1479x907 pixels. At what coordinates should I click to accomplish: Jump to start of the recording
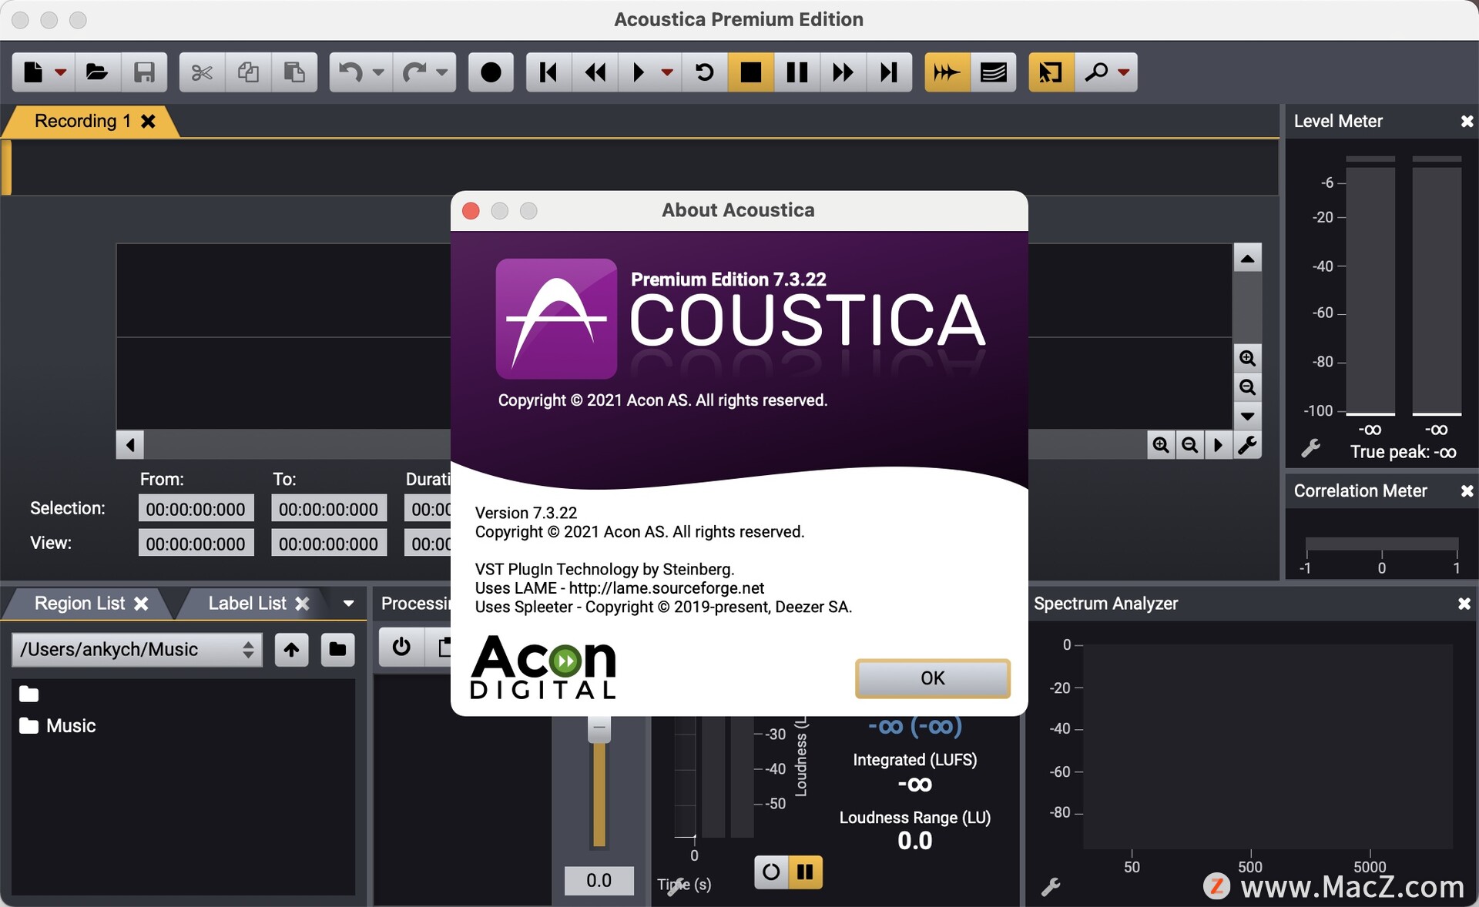(x=548, y=72)
